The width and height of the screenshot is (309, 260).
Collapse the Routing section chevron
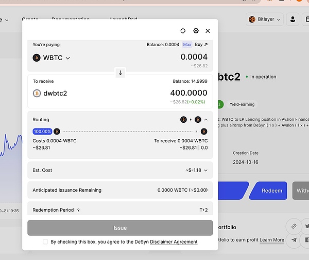point(205,120)
